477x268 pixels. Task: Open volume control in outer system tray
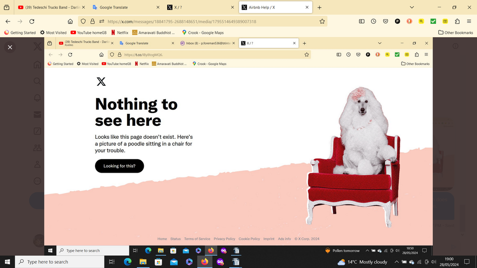[x=434, y=262]
